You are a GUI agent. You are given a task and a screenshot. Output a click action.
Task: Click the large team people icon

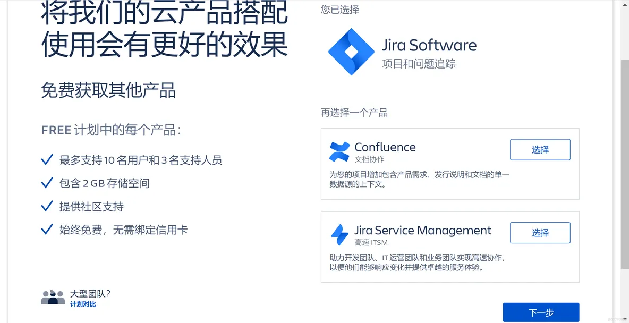point(53,297)
